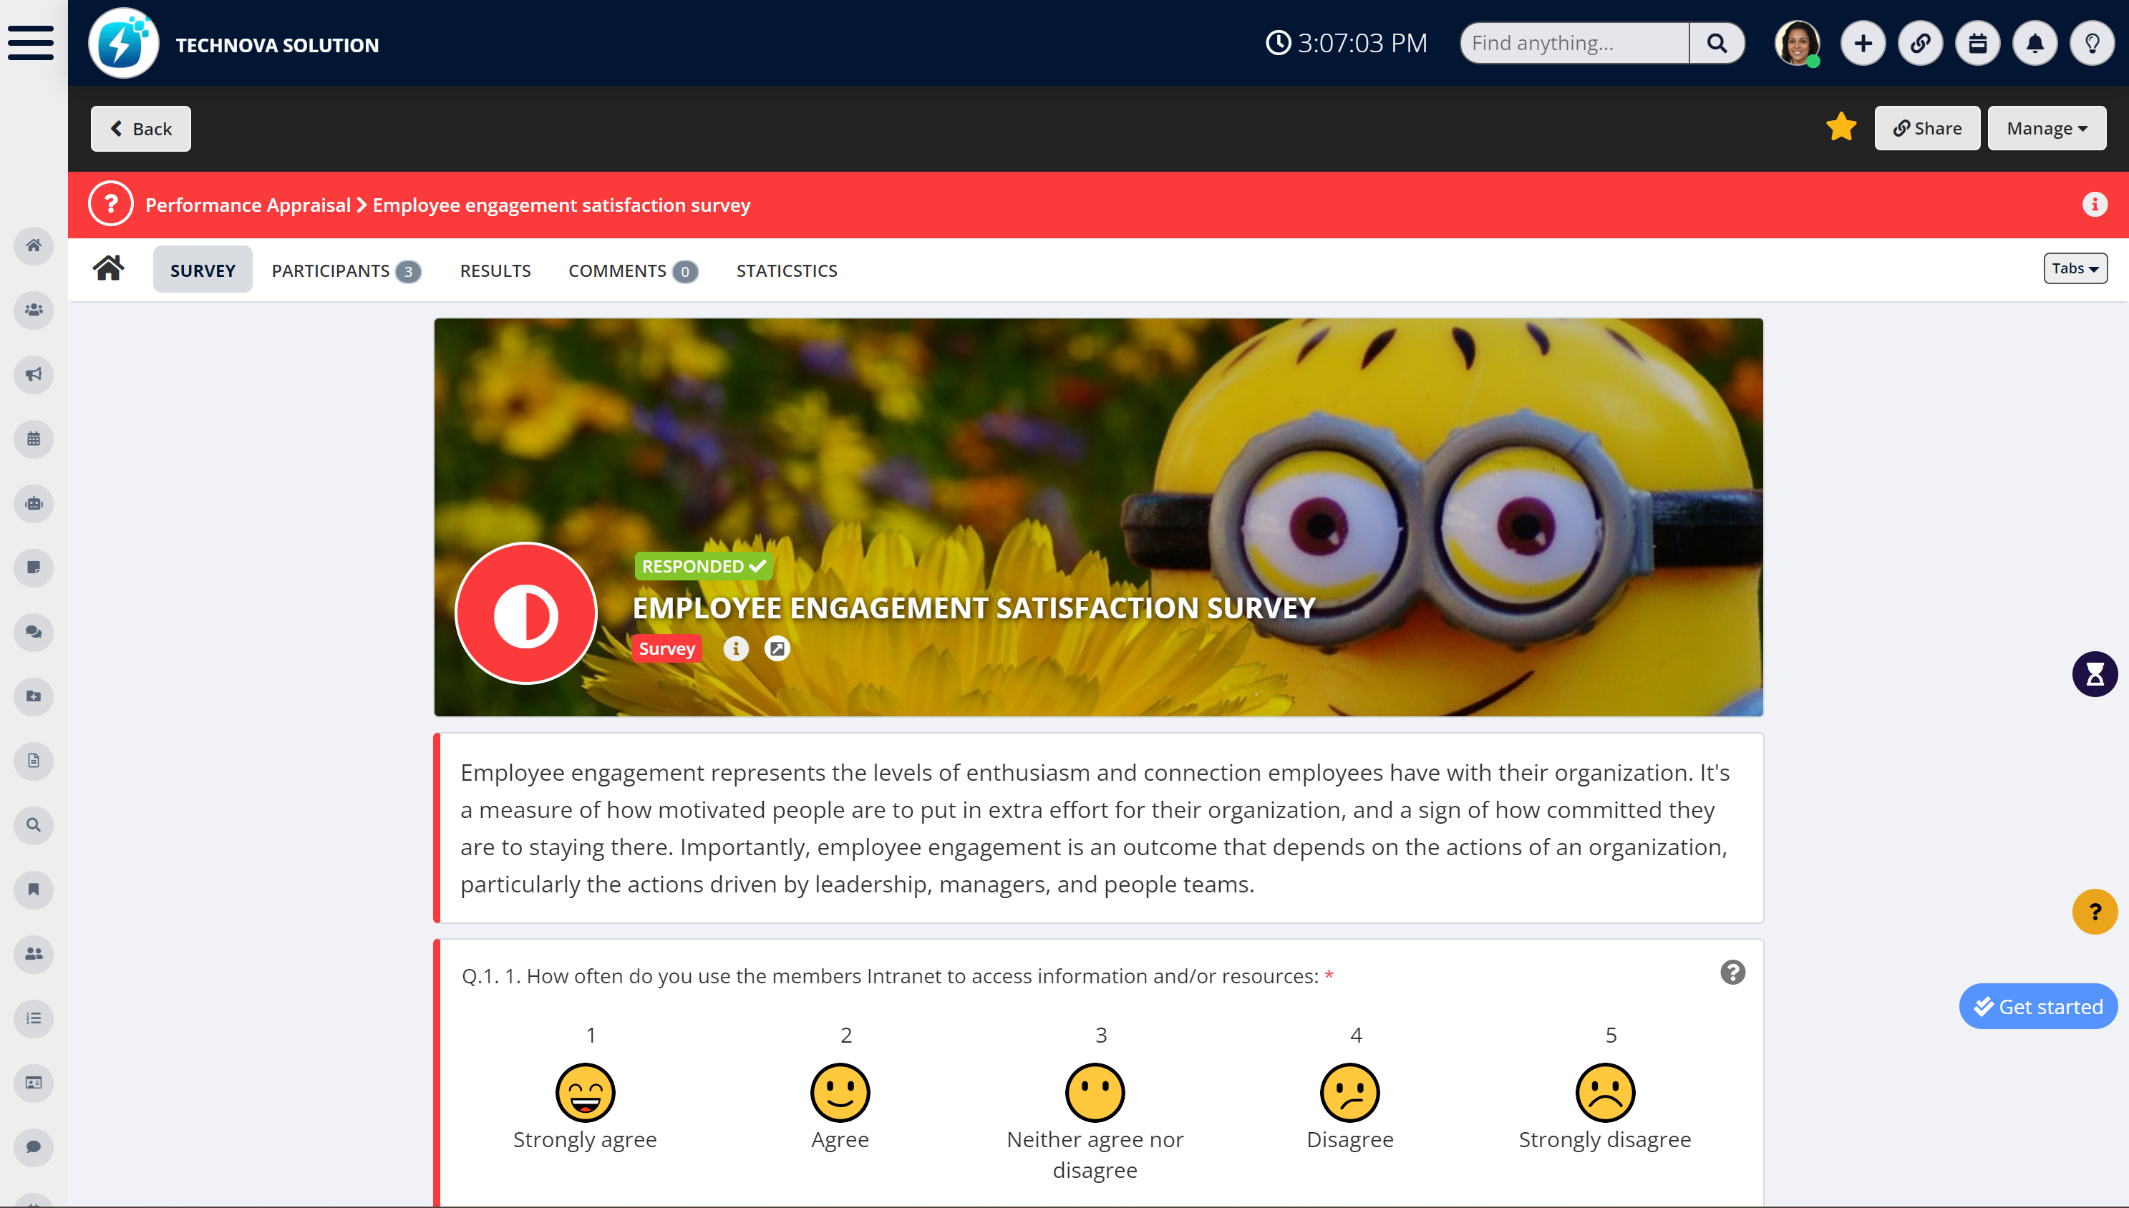The height and width of the screenshot is (1208, 2129).
Task: Click the question help icon on Q.1
Action: coord(1732,973)
